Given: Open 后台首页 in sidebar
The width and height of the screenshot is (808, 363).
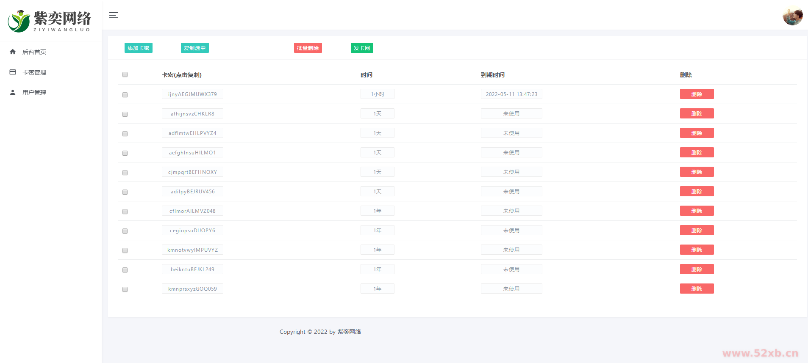Looking at the screenshot, I should coord(34,52).
